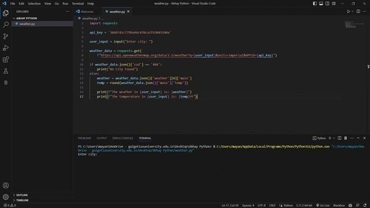Select weather.py in the Explorer tree
The image size is (370, 208).
[42, 24]
